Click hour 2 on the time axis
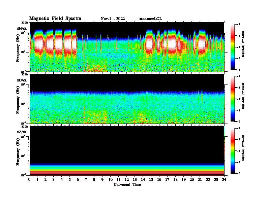This screenshot has width=267, height=206. click(46, 179)
